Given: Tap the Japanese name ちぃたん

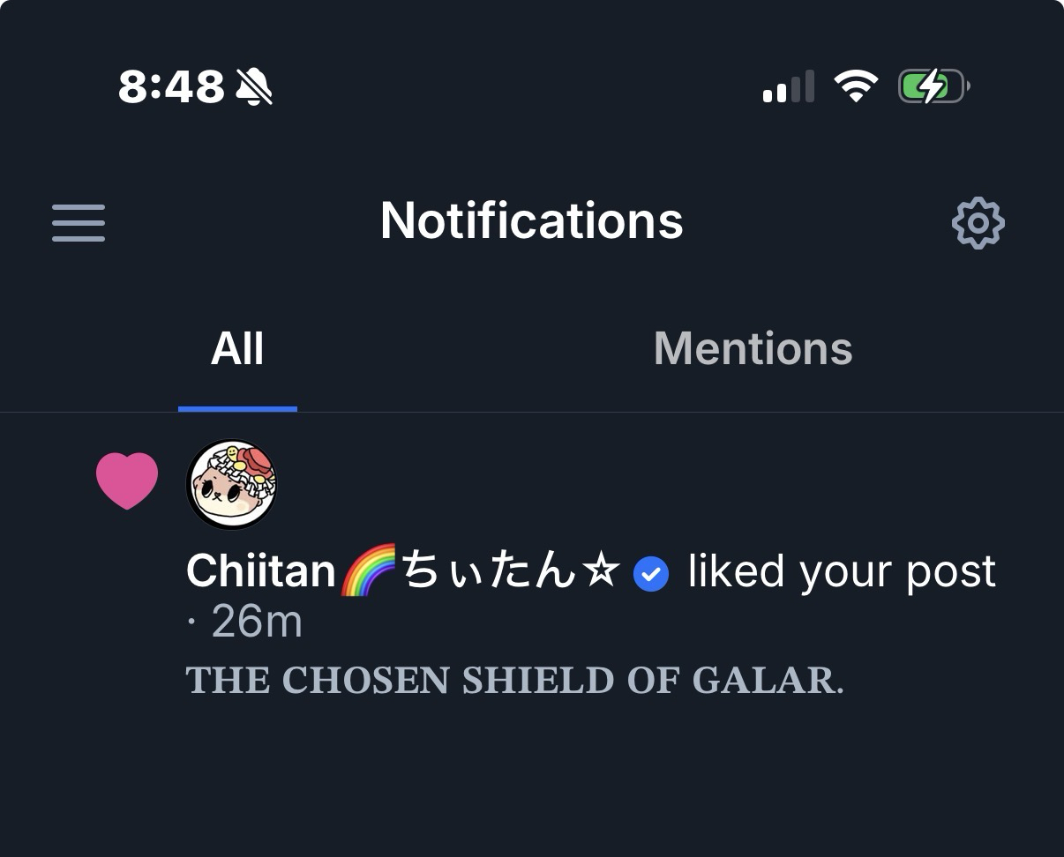Looking at the screenshot, I should click(x=488, y=572).
